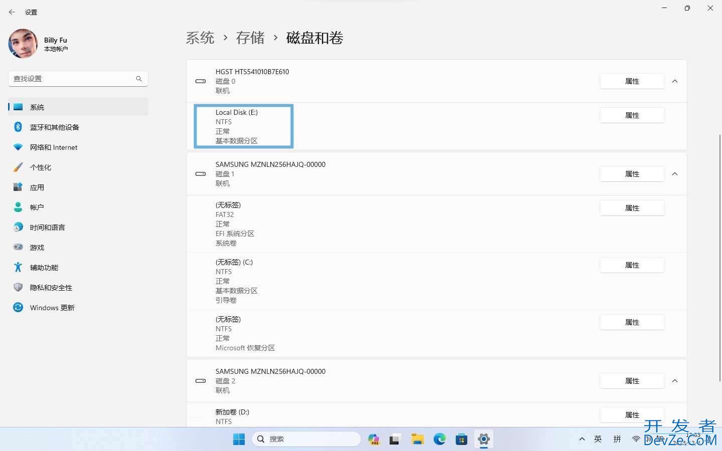
Task: Select the 新加卷 (D:) volume entry
Action: 436,415
